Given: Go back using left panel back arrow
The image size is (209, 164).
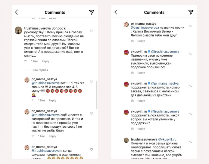Looking at the screenshot, I should tap(17, 12).
